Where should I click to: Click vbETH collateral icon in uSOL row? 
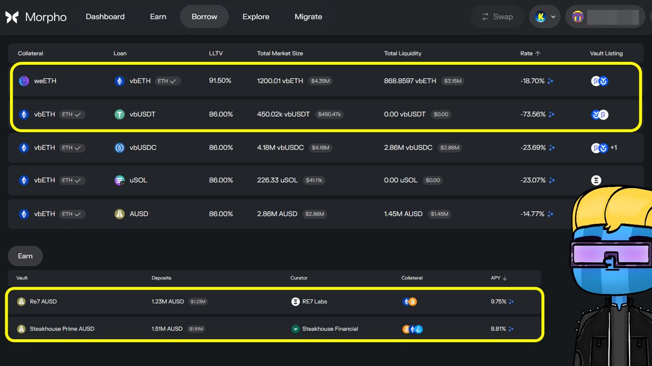pos(24,180)
